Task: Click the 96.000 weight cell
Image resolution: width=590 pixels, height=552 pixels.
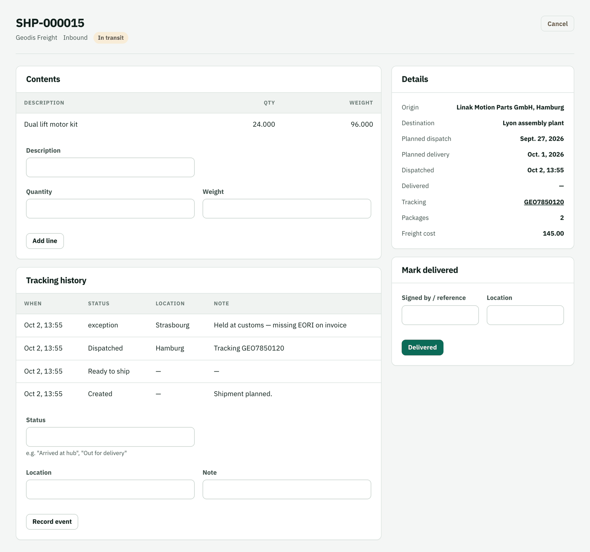Action: click(x=362, y=124)
